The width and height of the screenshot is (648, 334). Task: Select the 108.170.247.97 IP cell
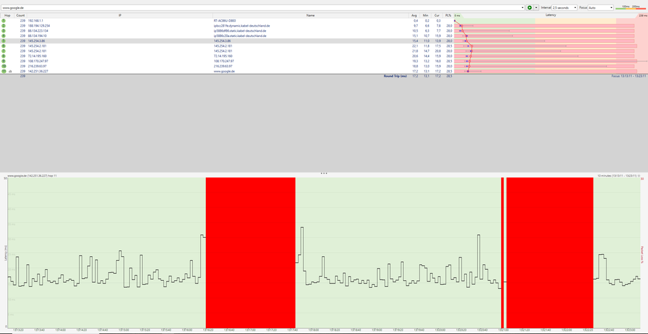coord(38,61)
